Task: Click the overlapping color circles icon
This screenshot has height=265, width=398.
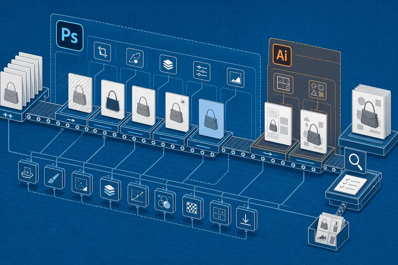Action: (x=165, y=201)
